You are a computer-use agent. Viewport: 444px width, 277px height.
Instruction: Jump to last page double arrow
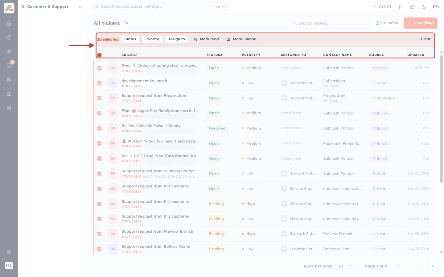tap(433, 266)
